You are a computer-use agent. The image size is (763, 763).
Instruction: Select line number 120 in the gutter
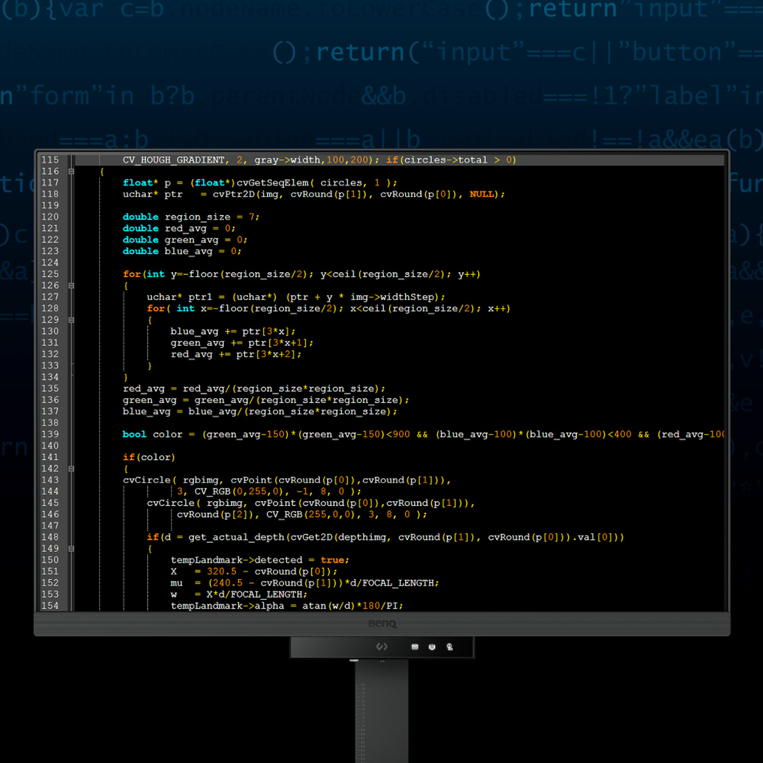(x=50, y=217)
